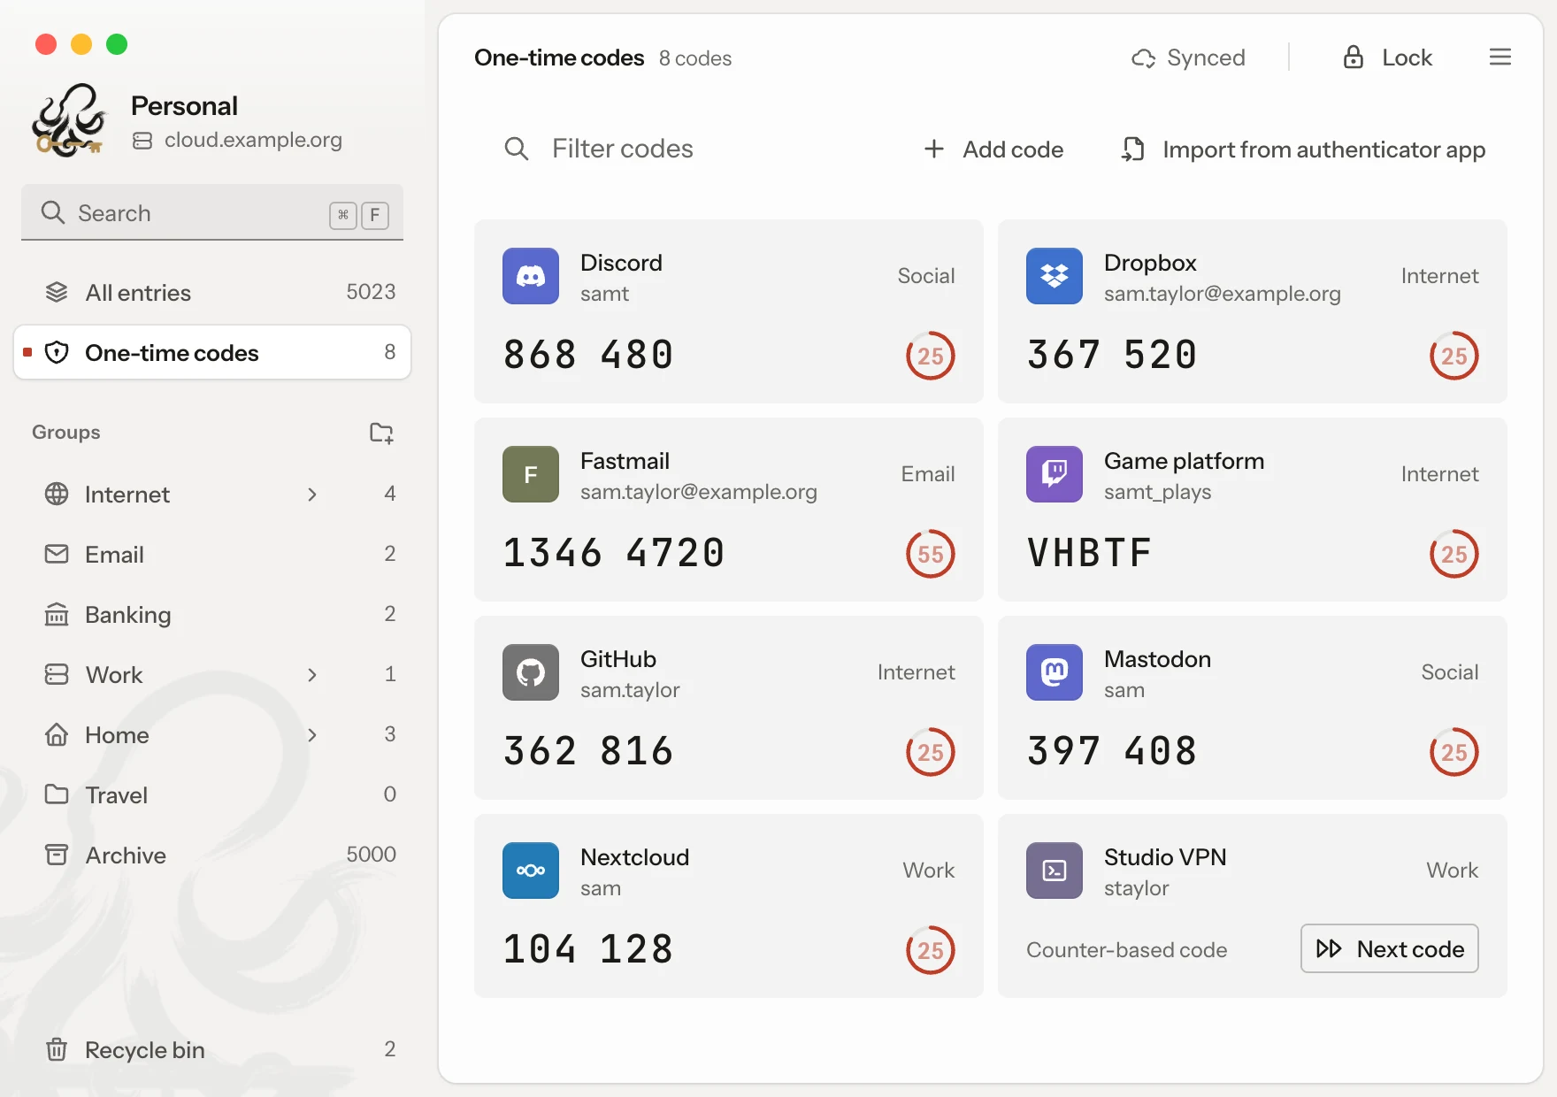Click the Discord countdown timer circle
Image resolution: width=1557 pixels, height=1097 pixels.
931,356
